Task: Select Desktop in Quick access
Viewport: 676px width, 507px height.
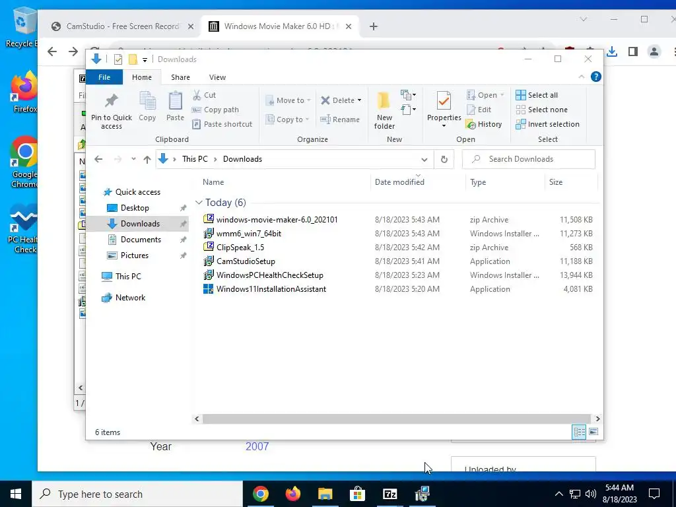Action: (135, 208)
